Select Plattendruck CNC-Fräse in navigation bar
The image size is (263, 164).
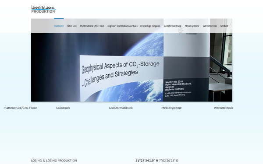click(92, 26)
